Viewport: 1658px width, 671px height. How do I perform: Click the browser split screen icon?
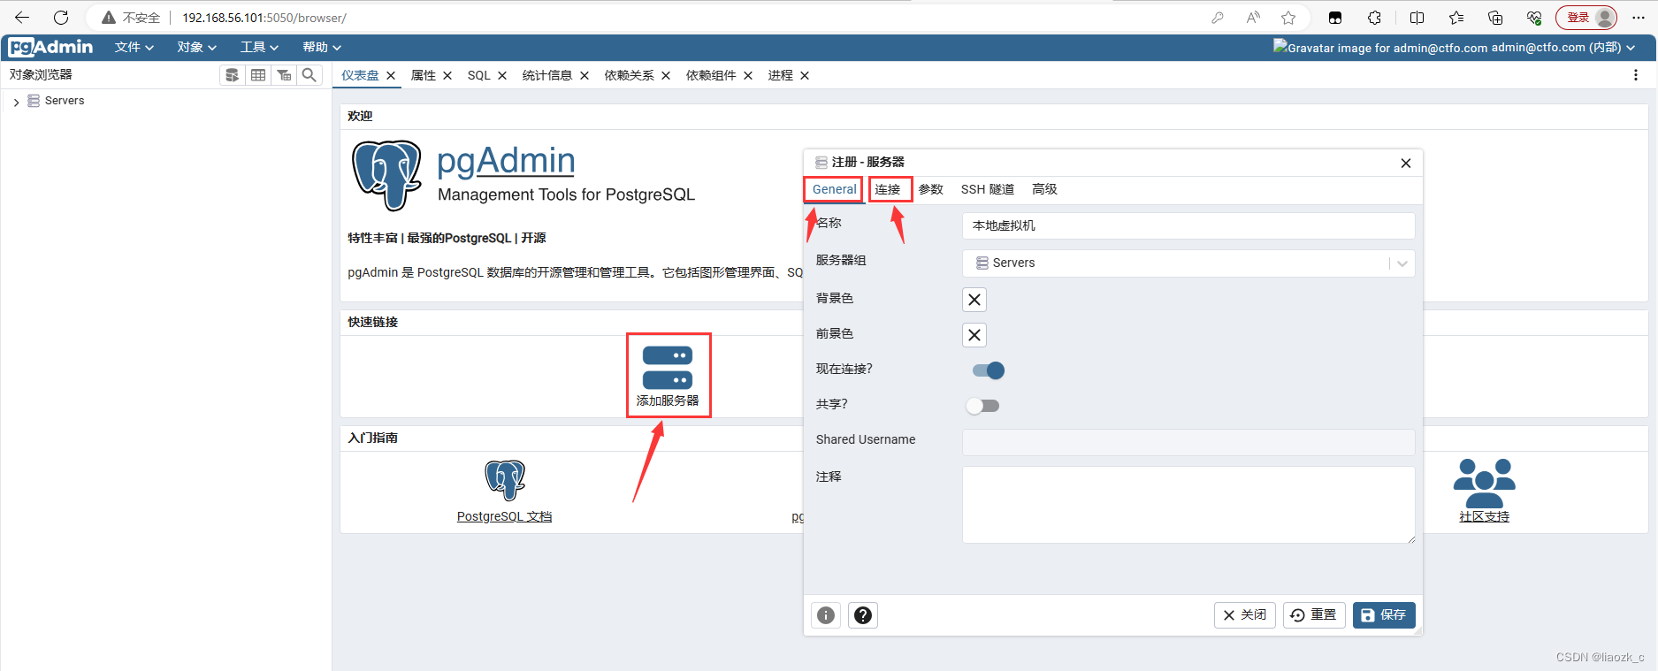(1417, 18)
